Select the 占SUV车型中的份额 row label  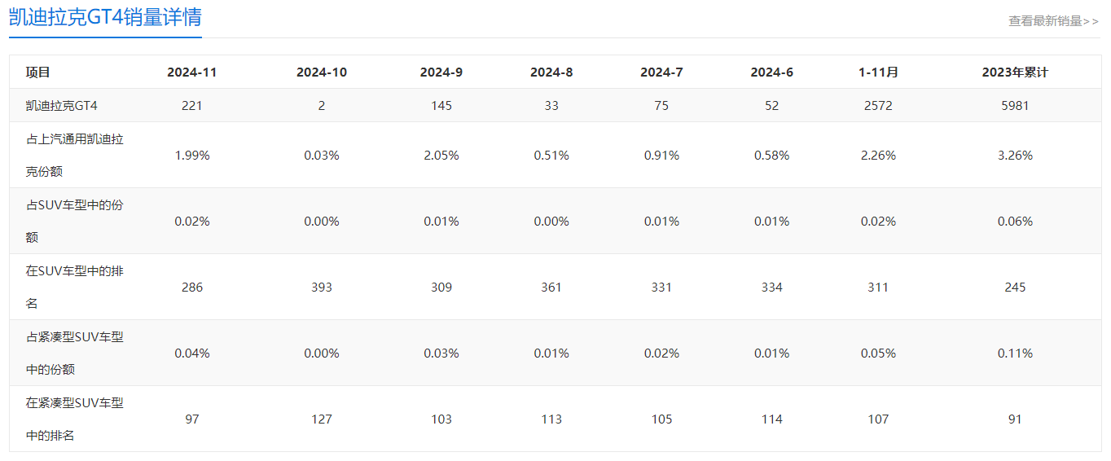click(75, 221)
